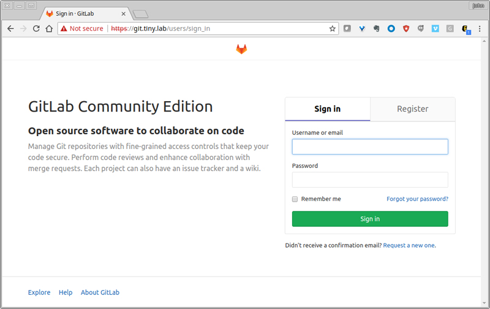
Task: Click the light-blue Vimeo extension icon
Action: pyautogui.click(x=435, y=28)
